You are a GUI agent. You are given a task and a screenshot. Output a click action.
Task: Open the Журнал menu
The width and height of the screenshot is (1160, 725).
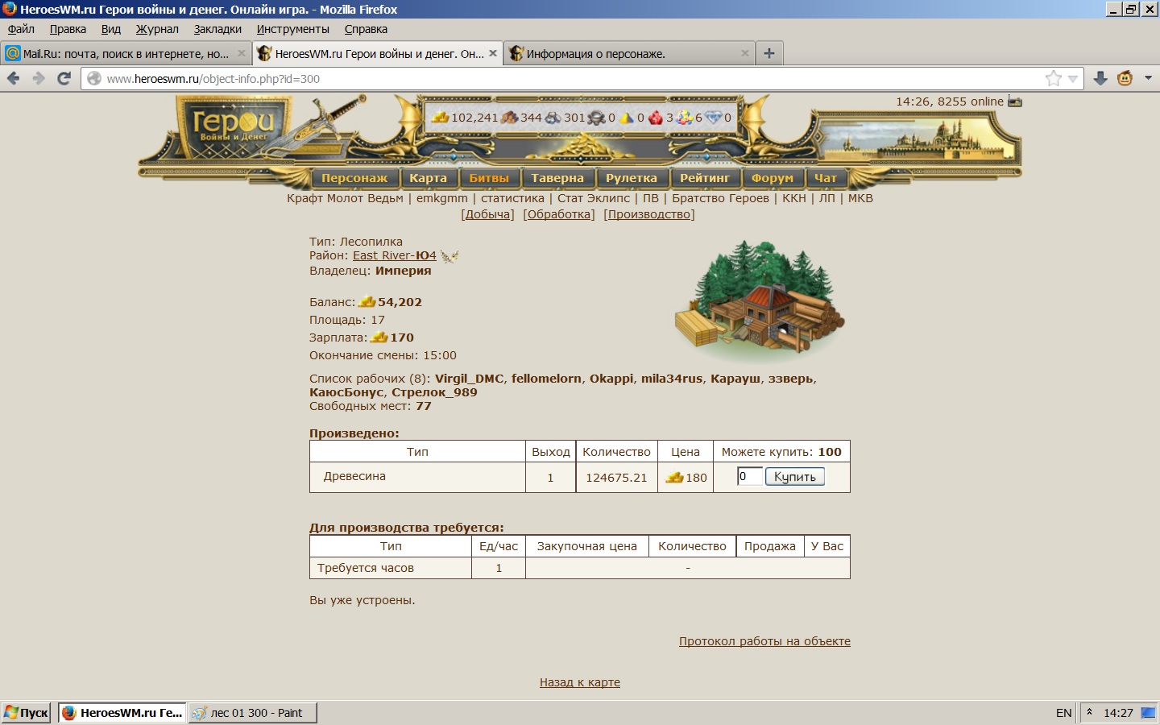click(157, 29)
